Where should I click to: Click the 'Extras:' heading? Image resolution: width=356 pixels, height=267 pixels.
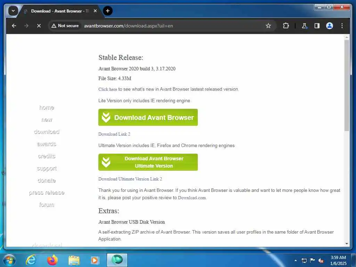[109, 211]
